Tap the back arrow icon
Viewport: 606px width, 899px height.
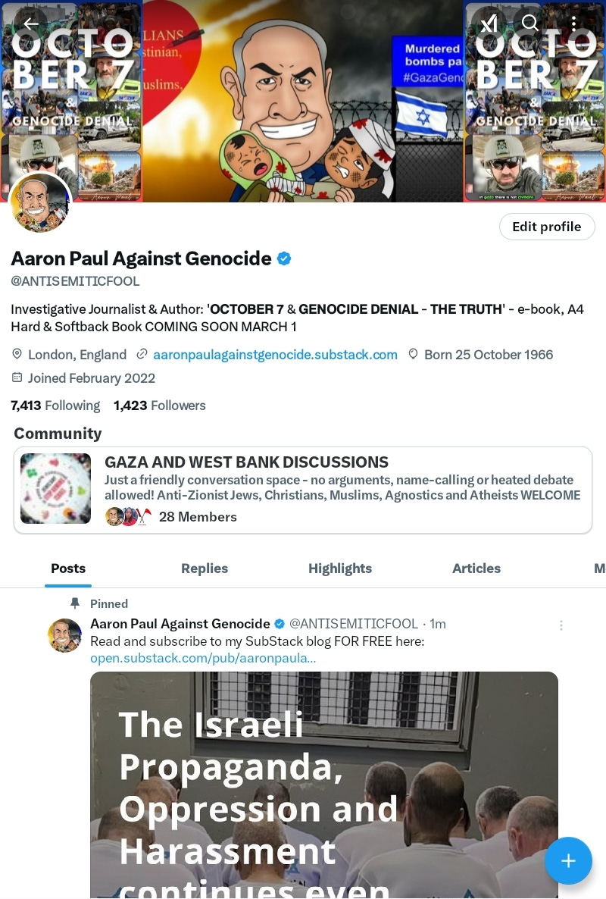(31, 23)
